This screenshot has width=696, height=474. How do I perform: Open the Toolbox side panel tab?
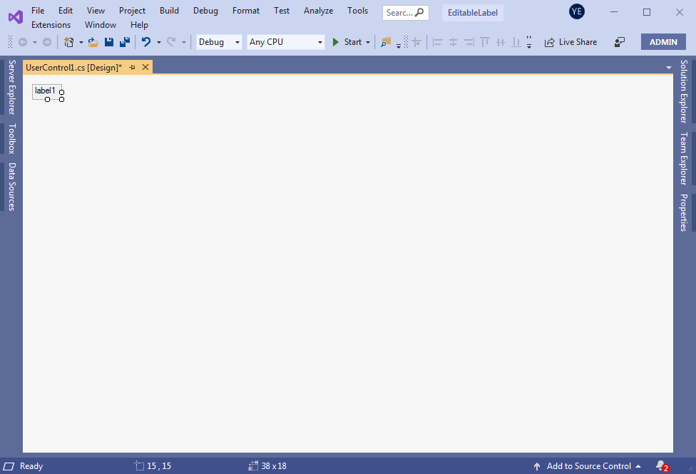coord(11,139)
